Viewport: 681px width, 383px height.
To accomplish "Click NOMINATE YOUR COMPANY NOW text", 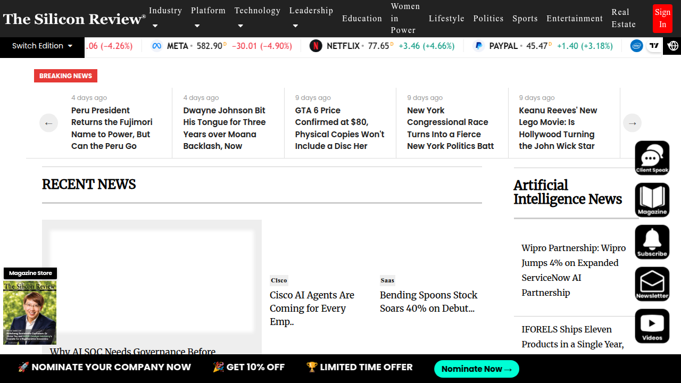I will point(104,367).
